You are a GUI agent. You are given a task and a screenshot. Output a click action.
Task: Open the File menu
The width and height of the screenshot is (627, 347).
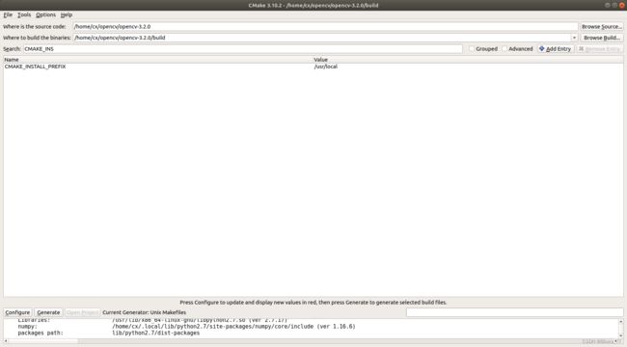(x=8, y=14)
